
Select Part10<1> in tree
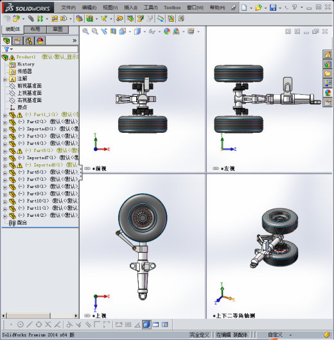click(38, 201)
